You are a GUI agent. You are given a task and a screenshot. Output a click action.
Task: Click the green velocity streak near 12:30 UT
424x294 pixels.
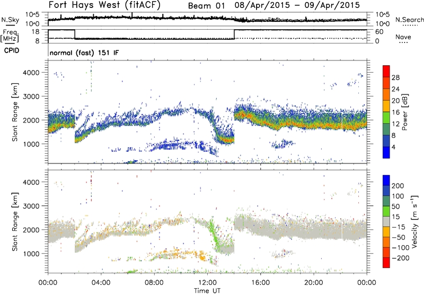pos(215,234)
